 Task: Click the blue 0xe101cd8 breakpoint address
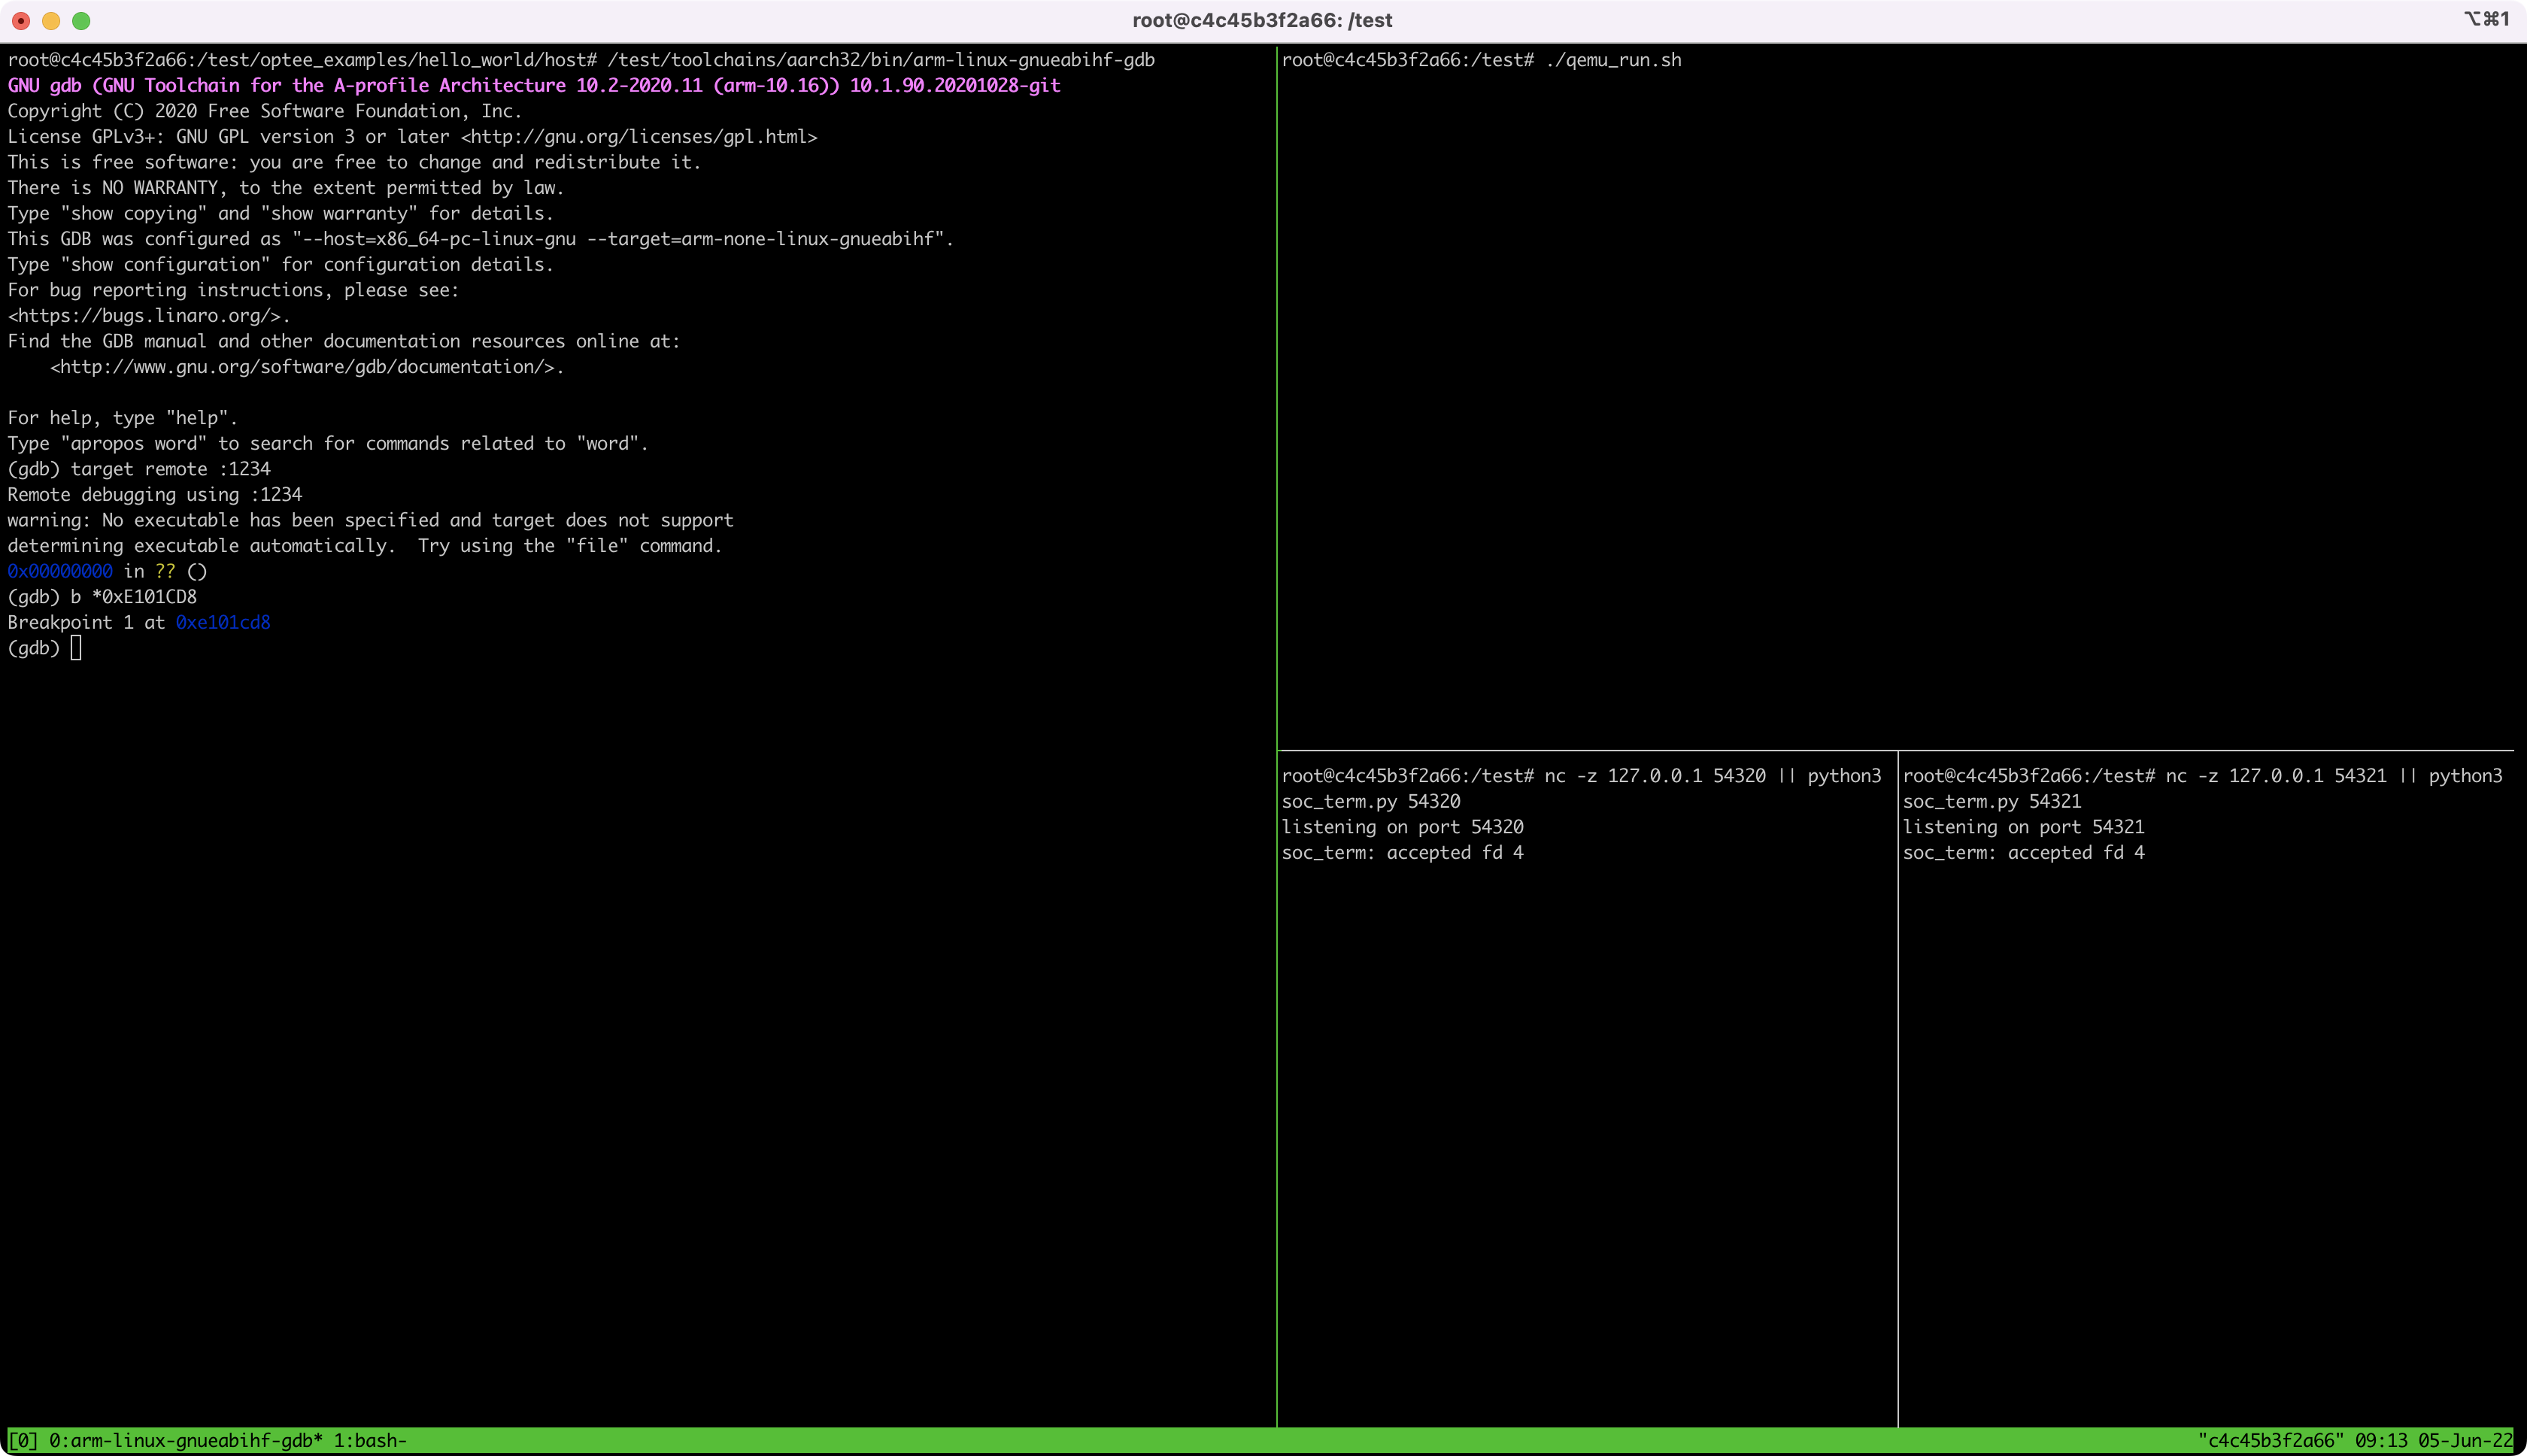[223, 623]
